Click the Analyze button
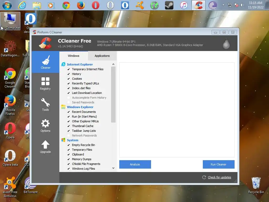269x202 pixels. pos(135,164)
